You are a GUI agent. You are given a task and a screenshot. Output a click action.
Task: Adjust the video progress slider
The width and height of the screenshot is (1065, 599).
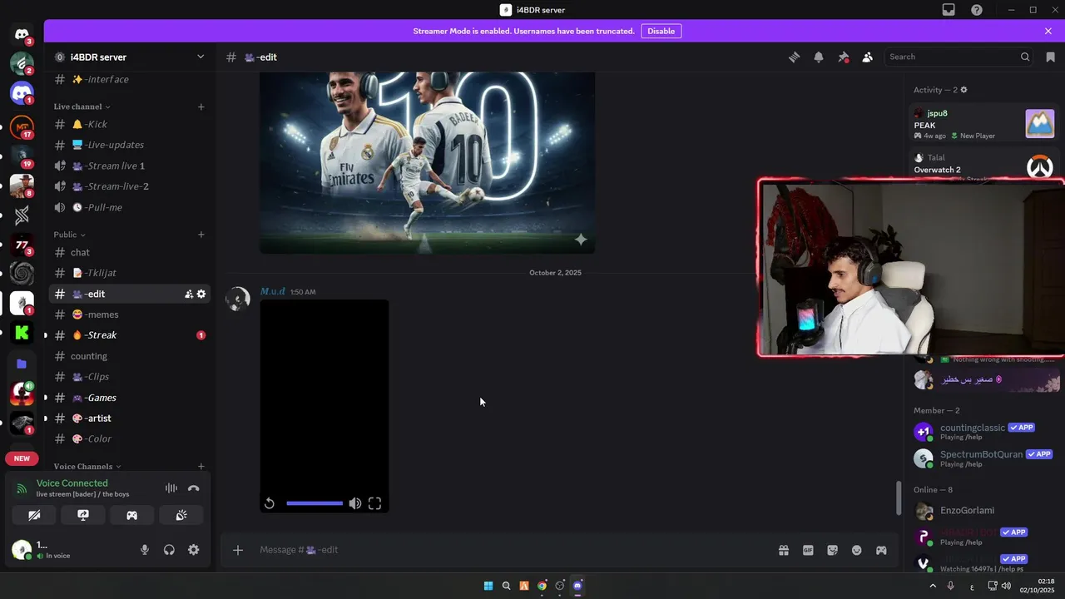point(315,503)
